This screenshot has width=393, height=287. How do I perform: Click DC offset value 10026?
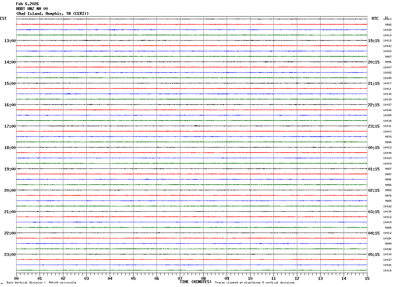(x=387, y=249)
